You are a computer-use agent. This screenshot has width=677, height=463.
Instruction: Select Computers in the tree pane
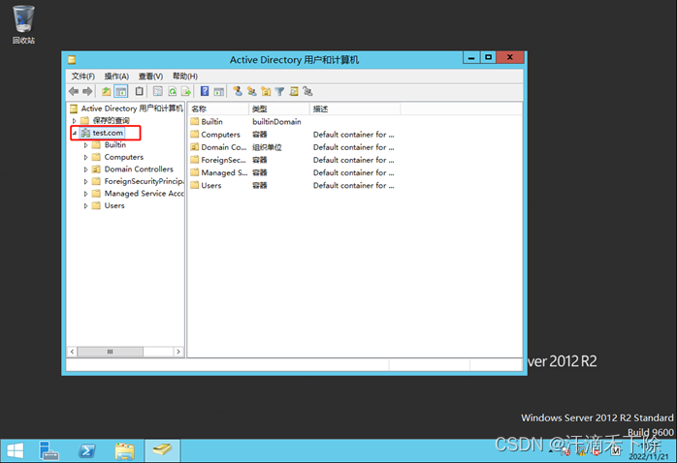click(x=124, y=157)
